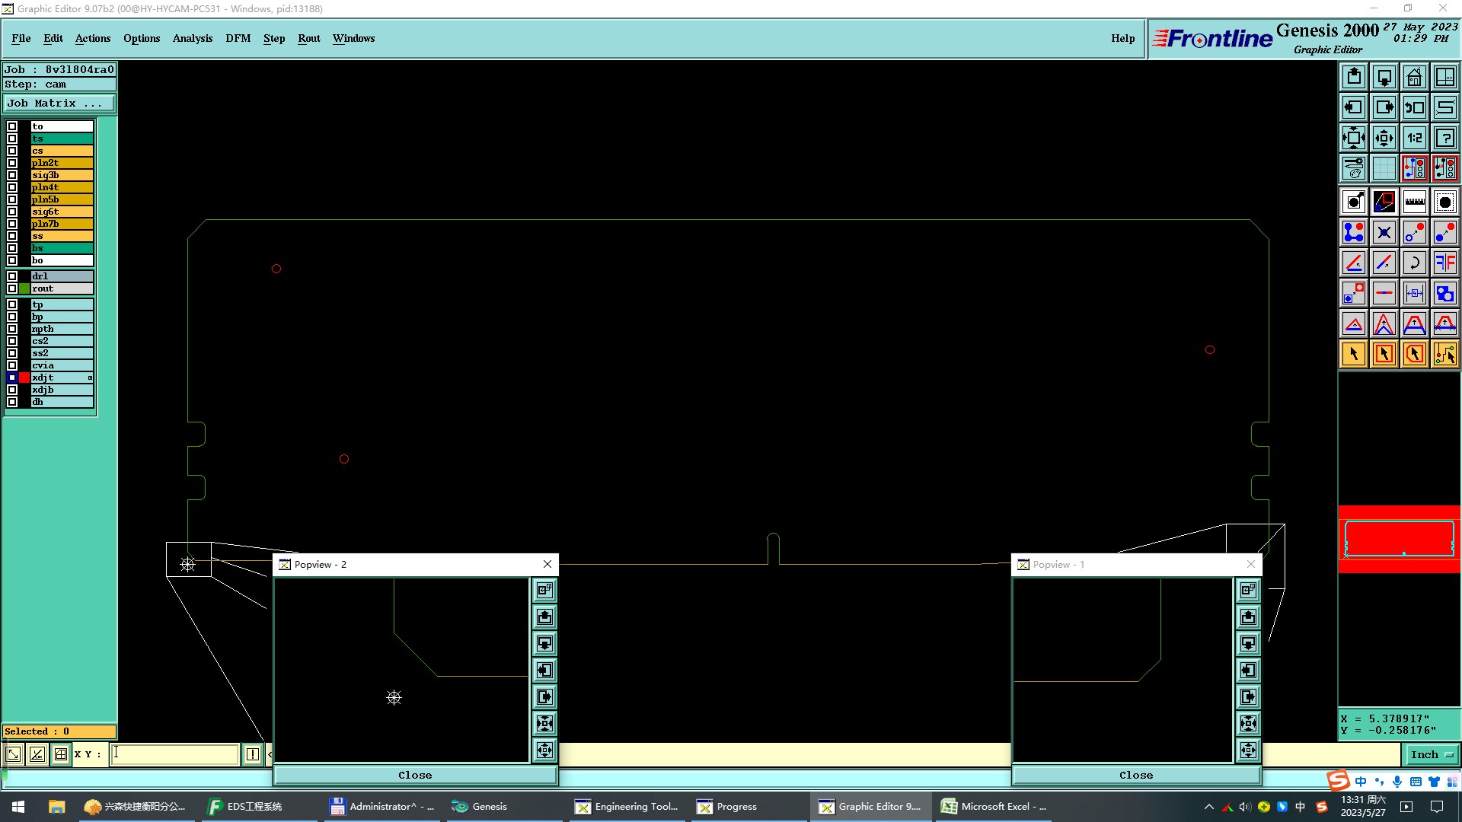Click the plain arrow select pointer

click(x=1354, y=354)
